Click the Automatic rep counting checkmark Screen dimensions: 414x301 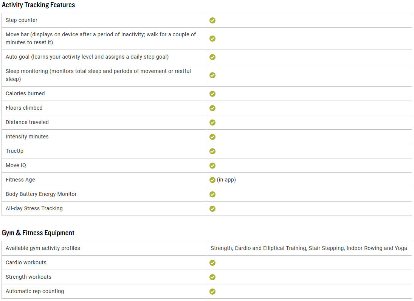(212, 292)
